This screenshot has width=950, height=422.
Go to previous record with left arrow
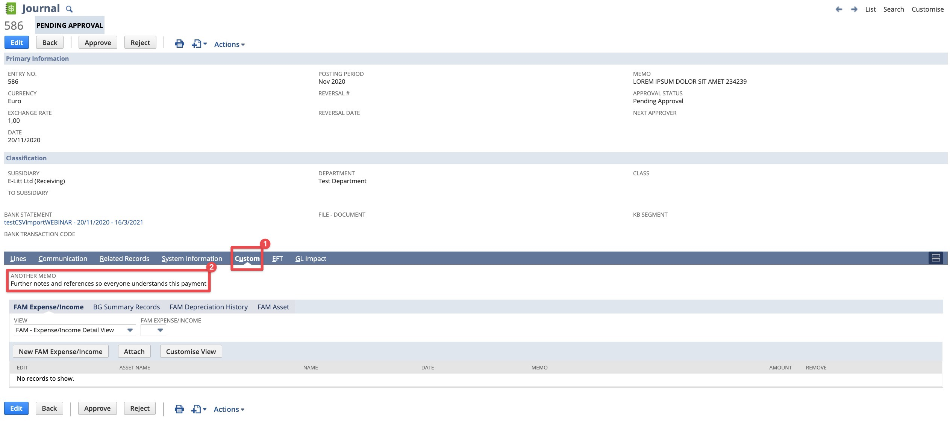click(x=839, y=9)
